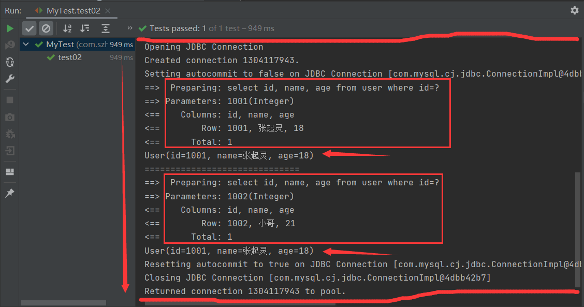Click 'Resetting autocommit to true' log line

pos(362,264)
